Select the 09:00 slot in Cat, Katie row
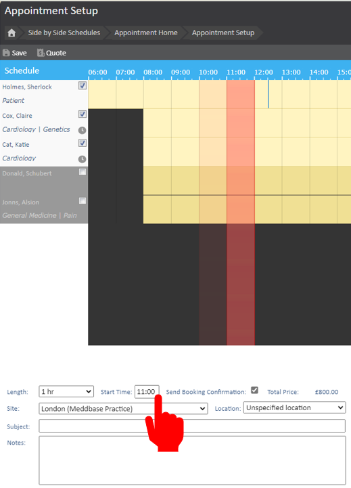This screenshot has height=488, width=351. click(185, 152)
